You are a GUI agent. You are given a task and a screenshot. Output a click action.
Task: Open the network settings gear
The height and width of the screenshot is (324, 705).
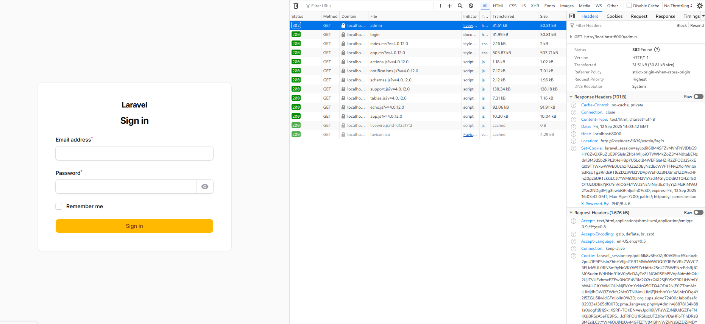coord(700,6)
